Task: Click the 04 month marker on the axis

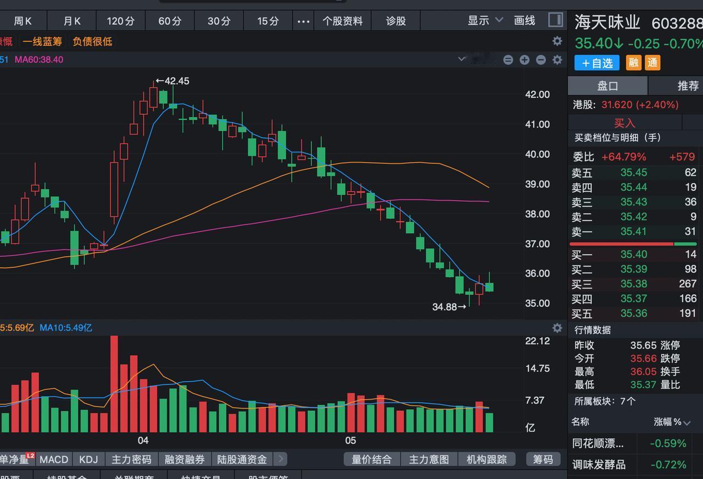Action: (143, 441)
